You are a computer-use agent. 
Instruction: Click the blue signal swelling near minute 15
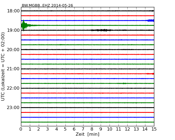click(150, 20)
